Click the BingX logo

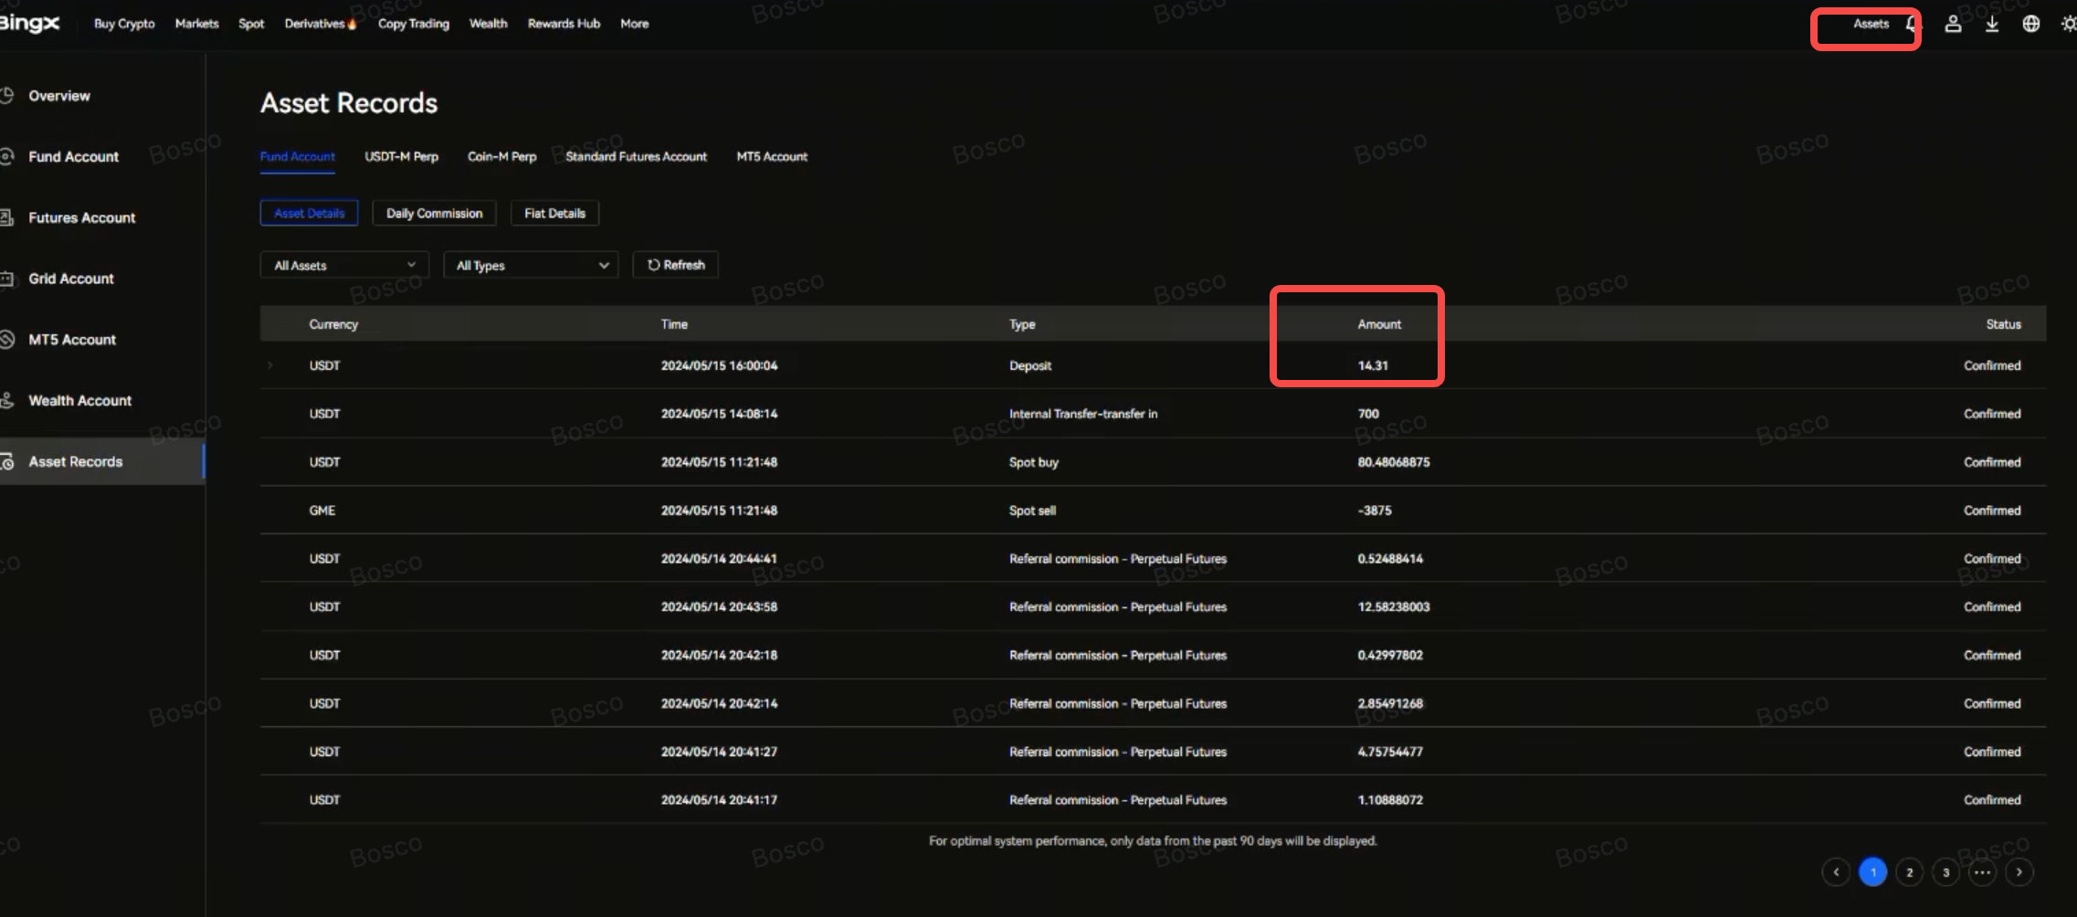pos(29,24)
